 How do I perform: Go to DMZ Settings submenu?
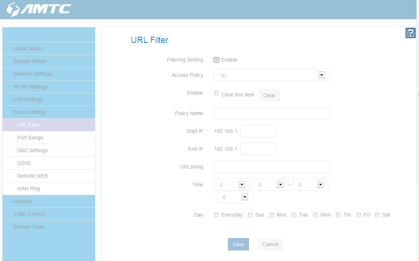tap(49, 150)
